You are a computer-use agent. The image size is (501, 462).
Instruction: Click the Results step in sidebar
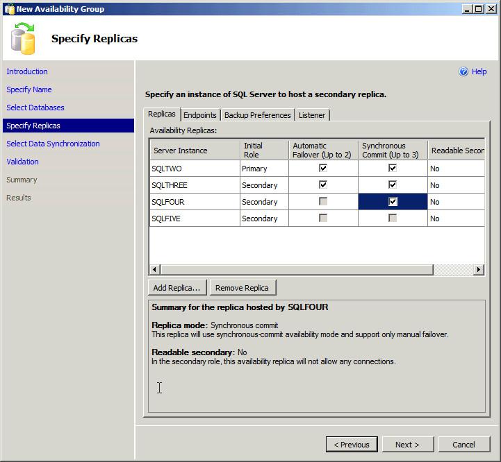[19, 198]
